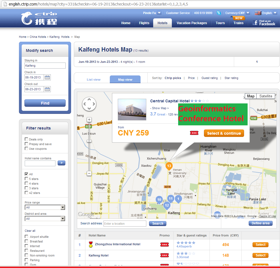This screenshot has width=280, height=268.
Task: Click the promo coupon icon in the hotel popup
Action: [194, 133]
